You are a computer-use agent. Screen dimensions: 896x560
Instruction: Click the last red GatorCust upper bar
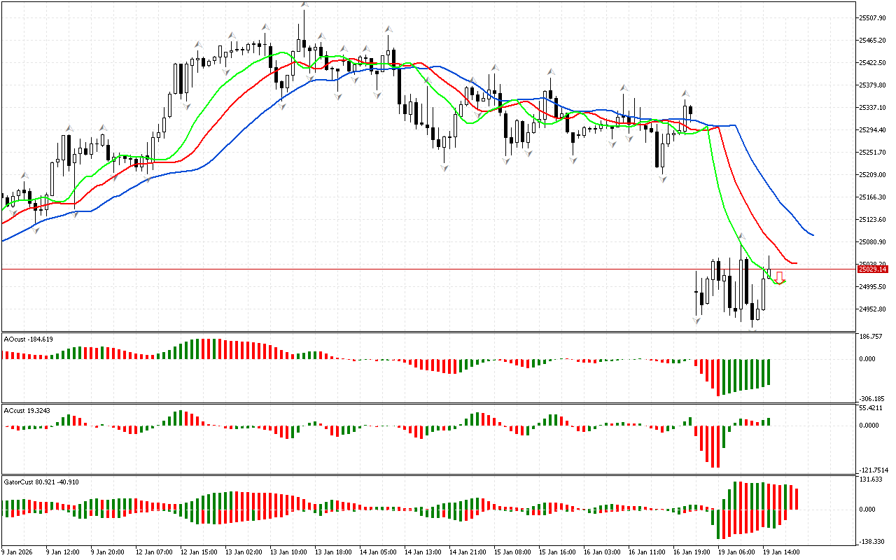pos(797,498)
